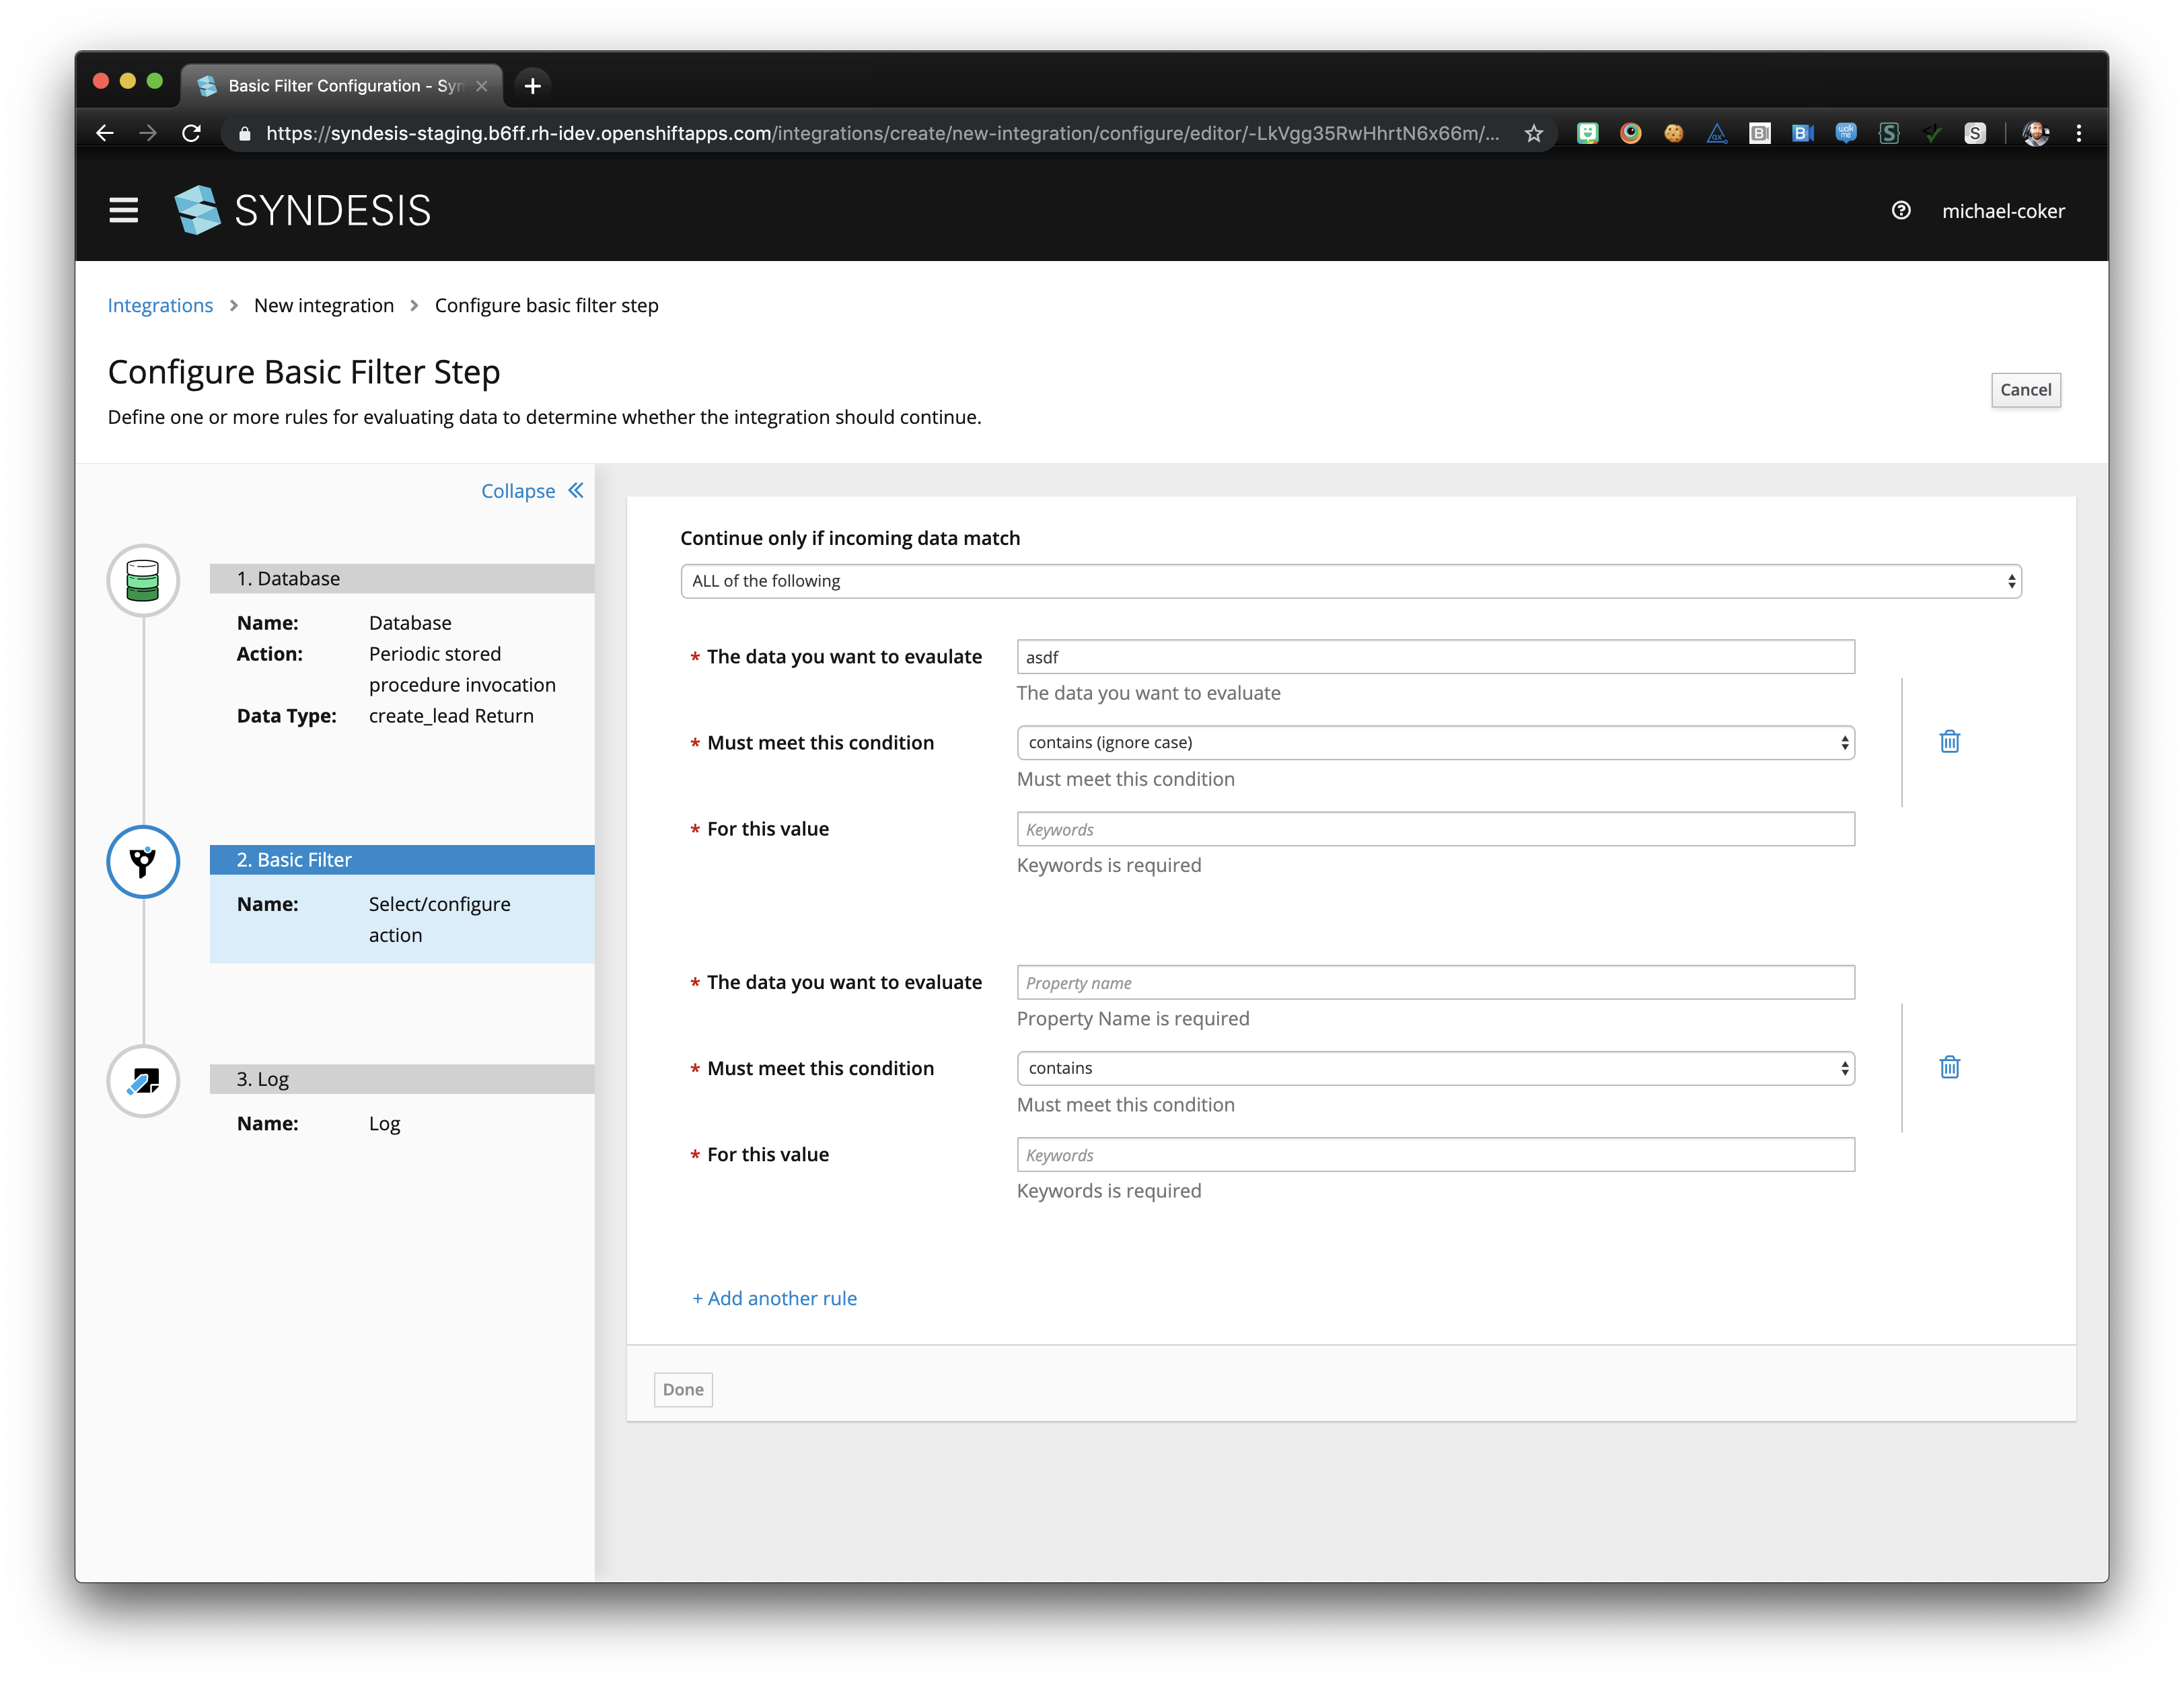
Task: Click the gray B extension icon
Action: coord(1759,133)
